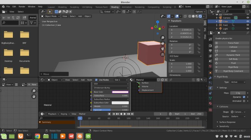The width and height of the screenshot is (251, 140).
Task: Hide the Field object in the outliner
Action: 248,25
